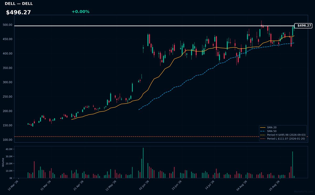Click the 100.00 price axis label
Screen dimensions: 315x195
tap(8, 140)
